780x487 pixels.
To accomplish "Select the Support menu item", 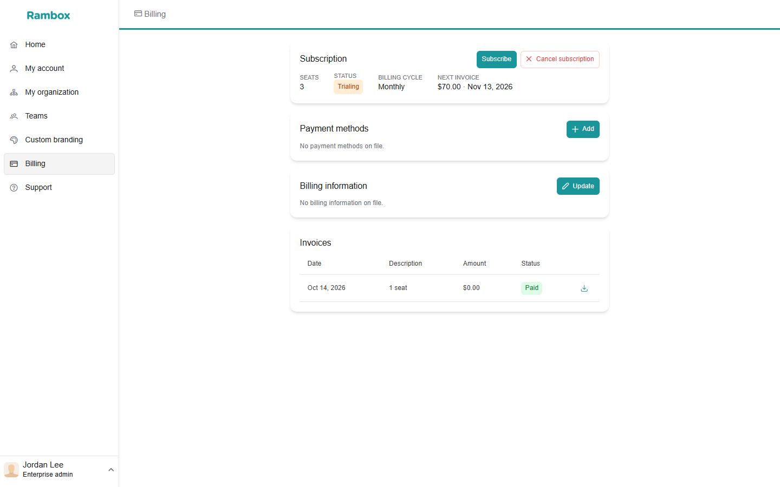I will 60,188.
